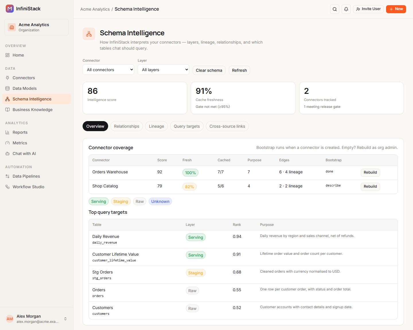Switch to the Query targets tab
413x330 pixels.
coord(187,126)
